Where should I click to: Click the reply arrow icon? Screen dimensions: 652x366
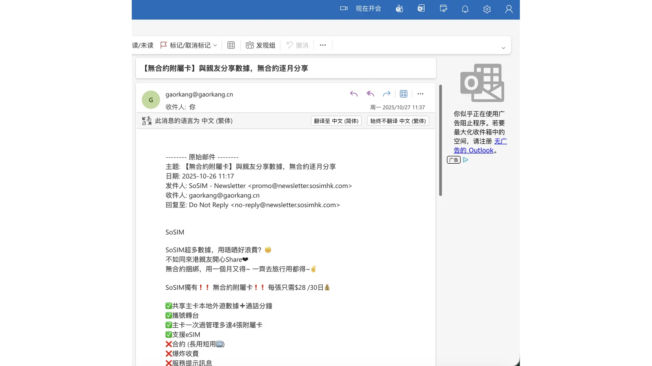[x=354, y=94]
